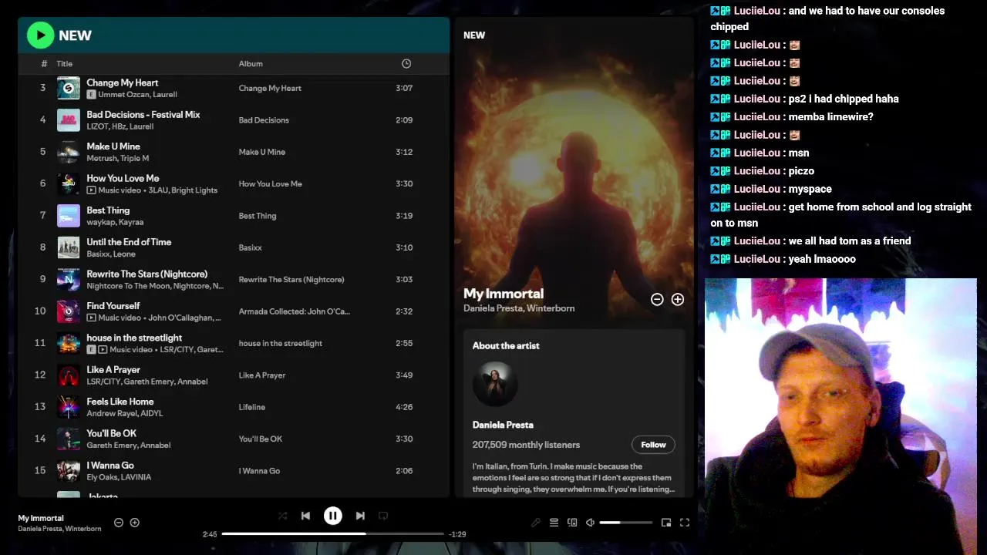Open artist link Gareth Emery, Annabel

pos(128,446)
